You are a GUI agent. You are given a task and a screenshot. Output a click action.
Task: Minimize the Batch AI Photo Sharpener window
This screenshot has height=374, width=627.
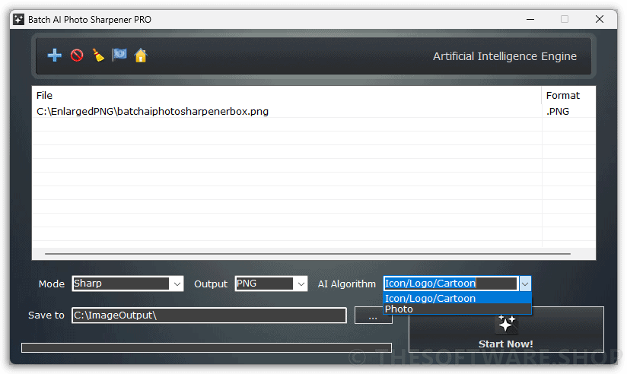tap(530, 19)
